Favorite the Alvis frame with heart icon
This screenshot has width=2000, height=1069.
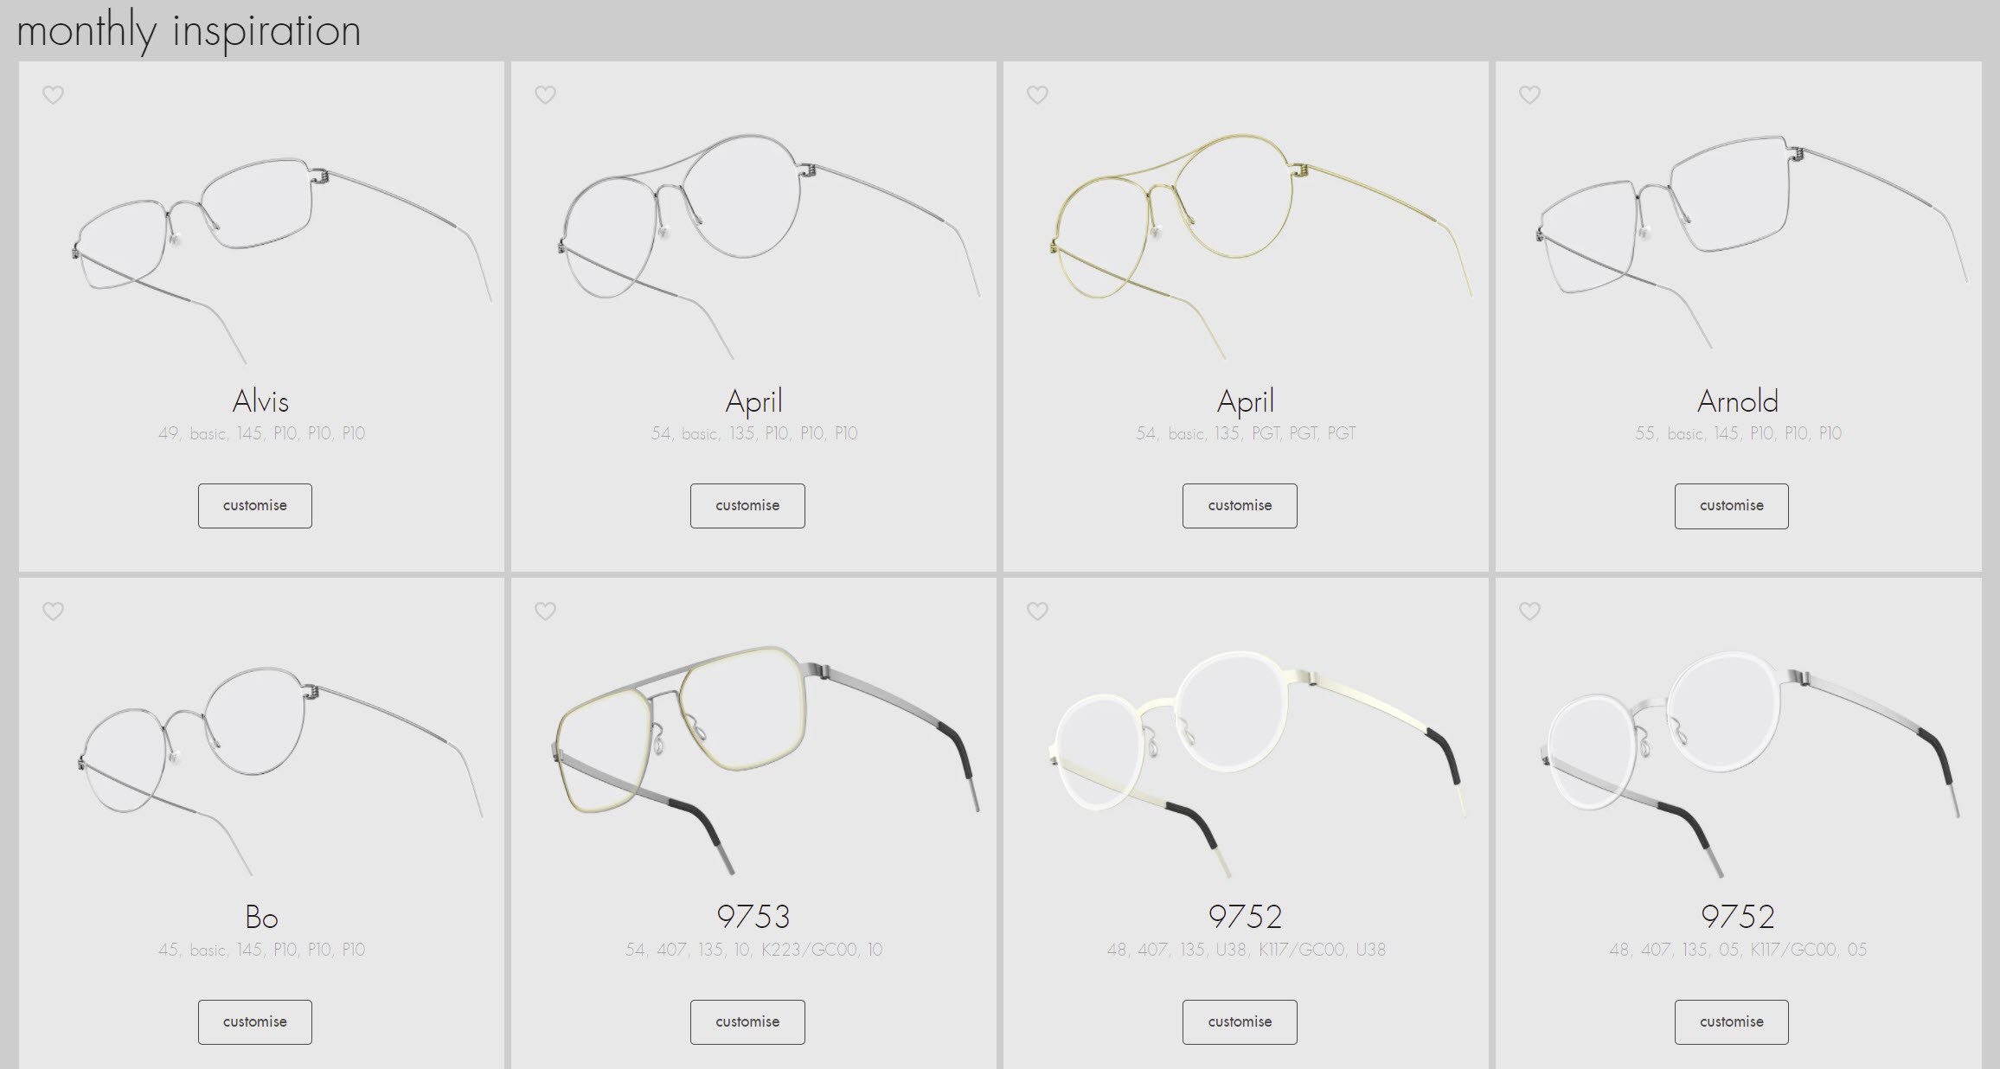coord(54,95)
